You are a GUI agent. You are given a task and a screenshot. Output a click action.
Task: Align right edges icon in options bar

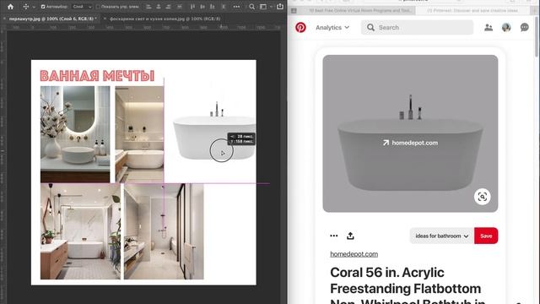click(x=169, y=7)
